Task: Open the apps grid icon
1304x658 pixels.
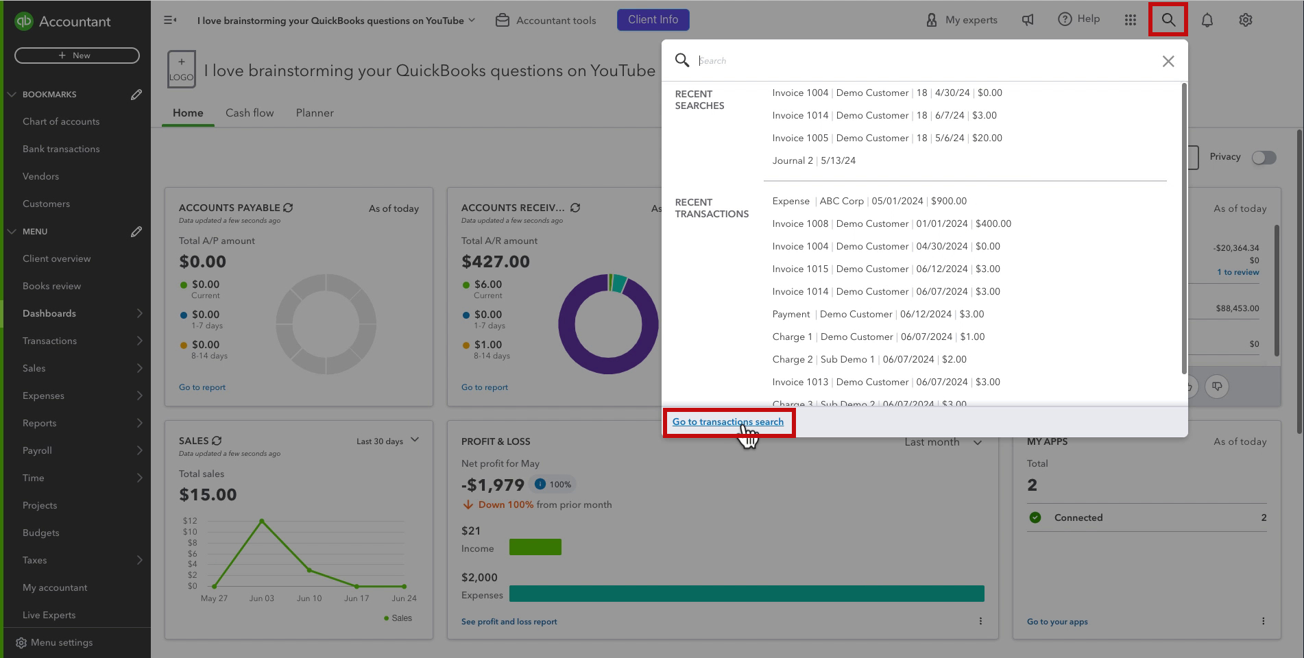Action: [1131, 21]
